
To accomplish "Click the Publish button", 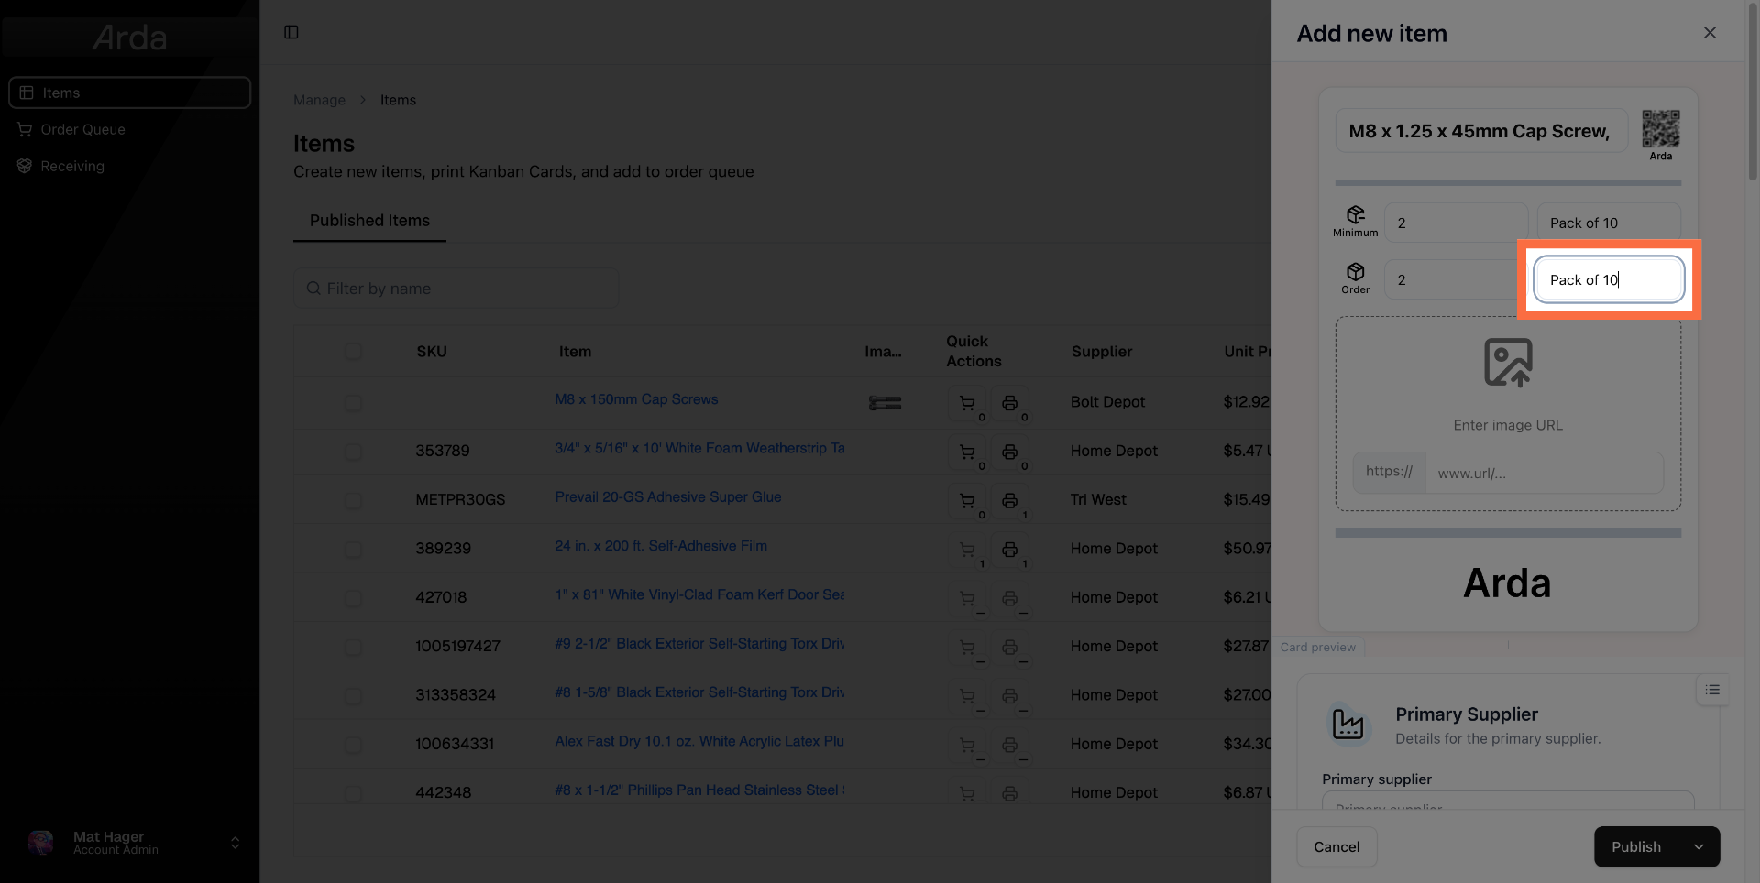I will 1636,847.
